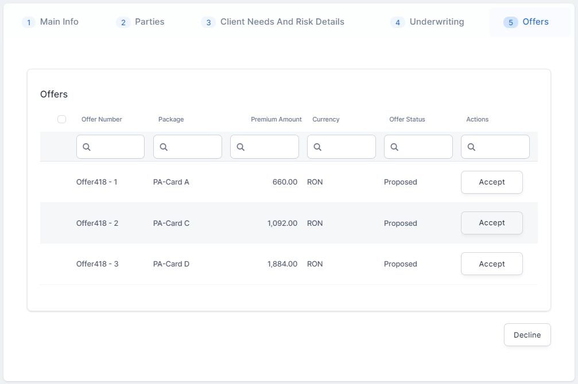
Task: Switch to the Parties tab
Action: tap(141, 22)
